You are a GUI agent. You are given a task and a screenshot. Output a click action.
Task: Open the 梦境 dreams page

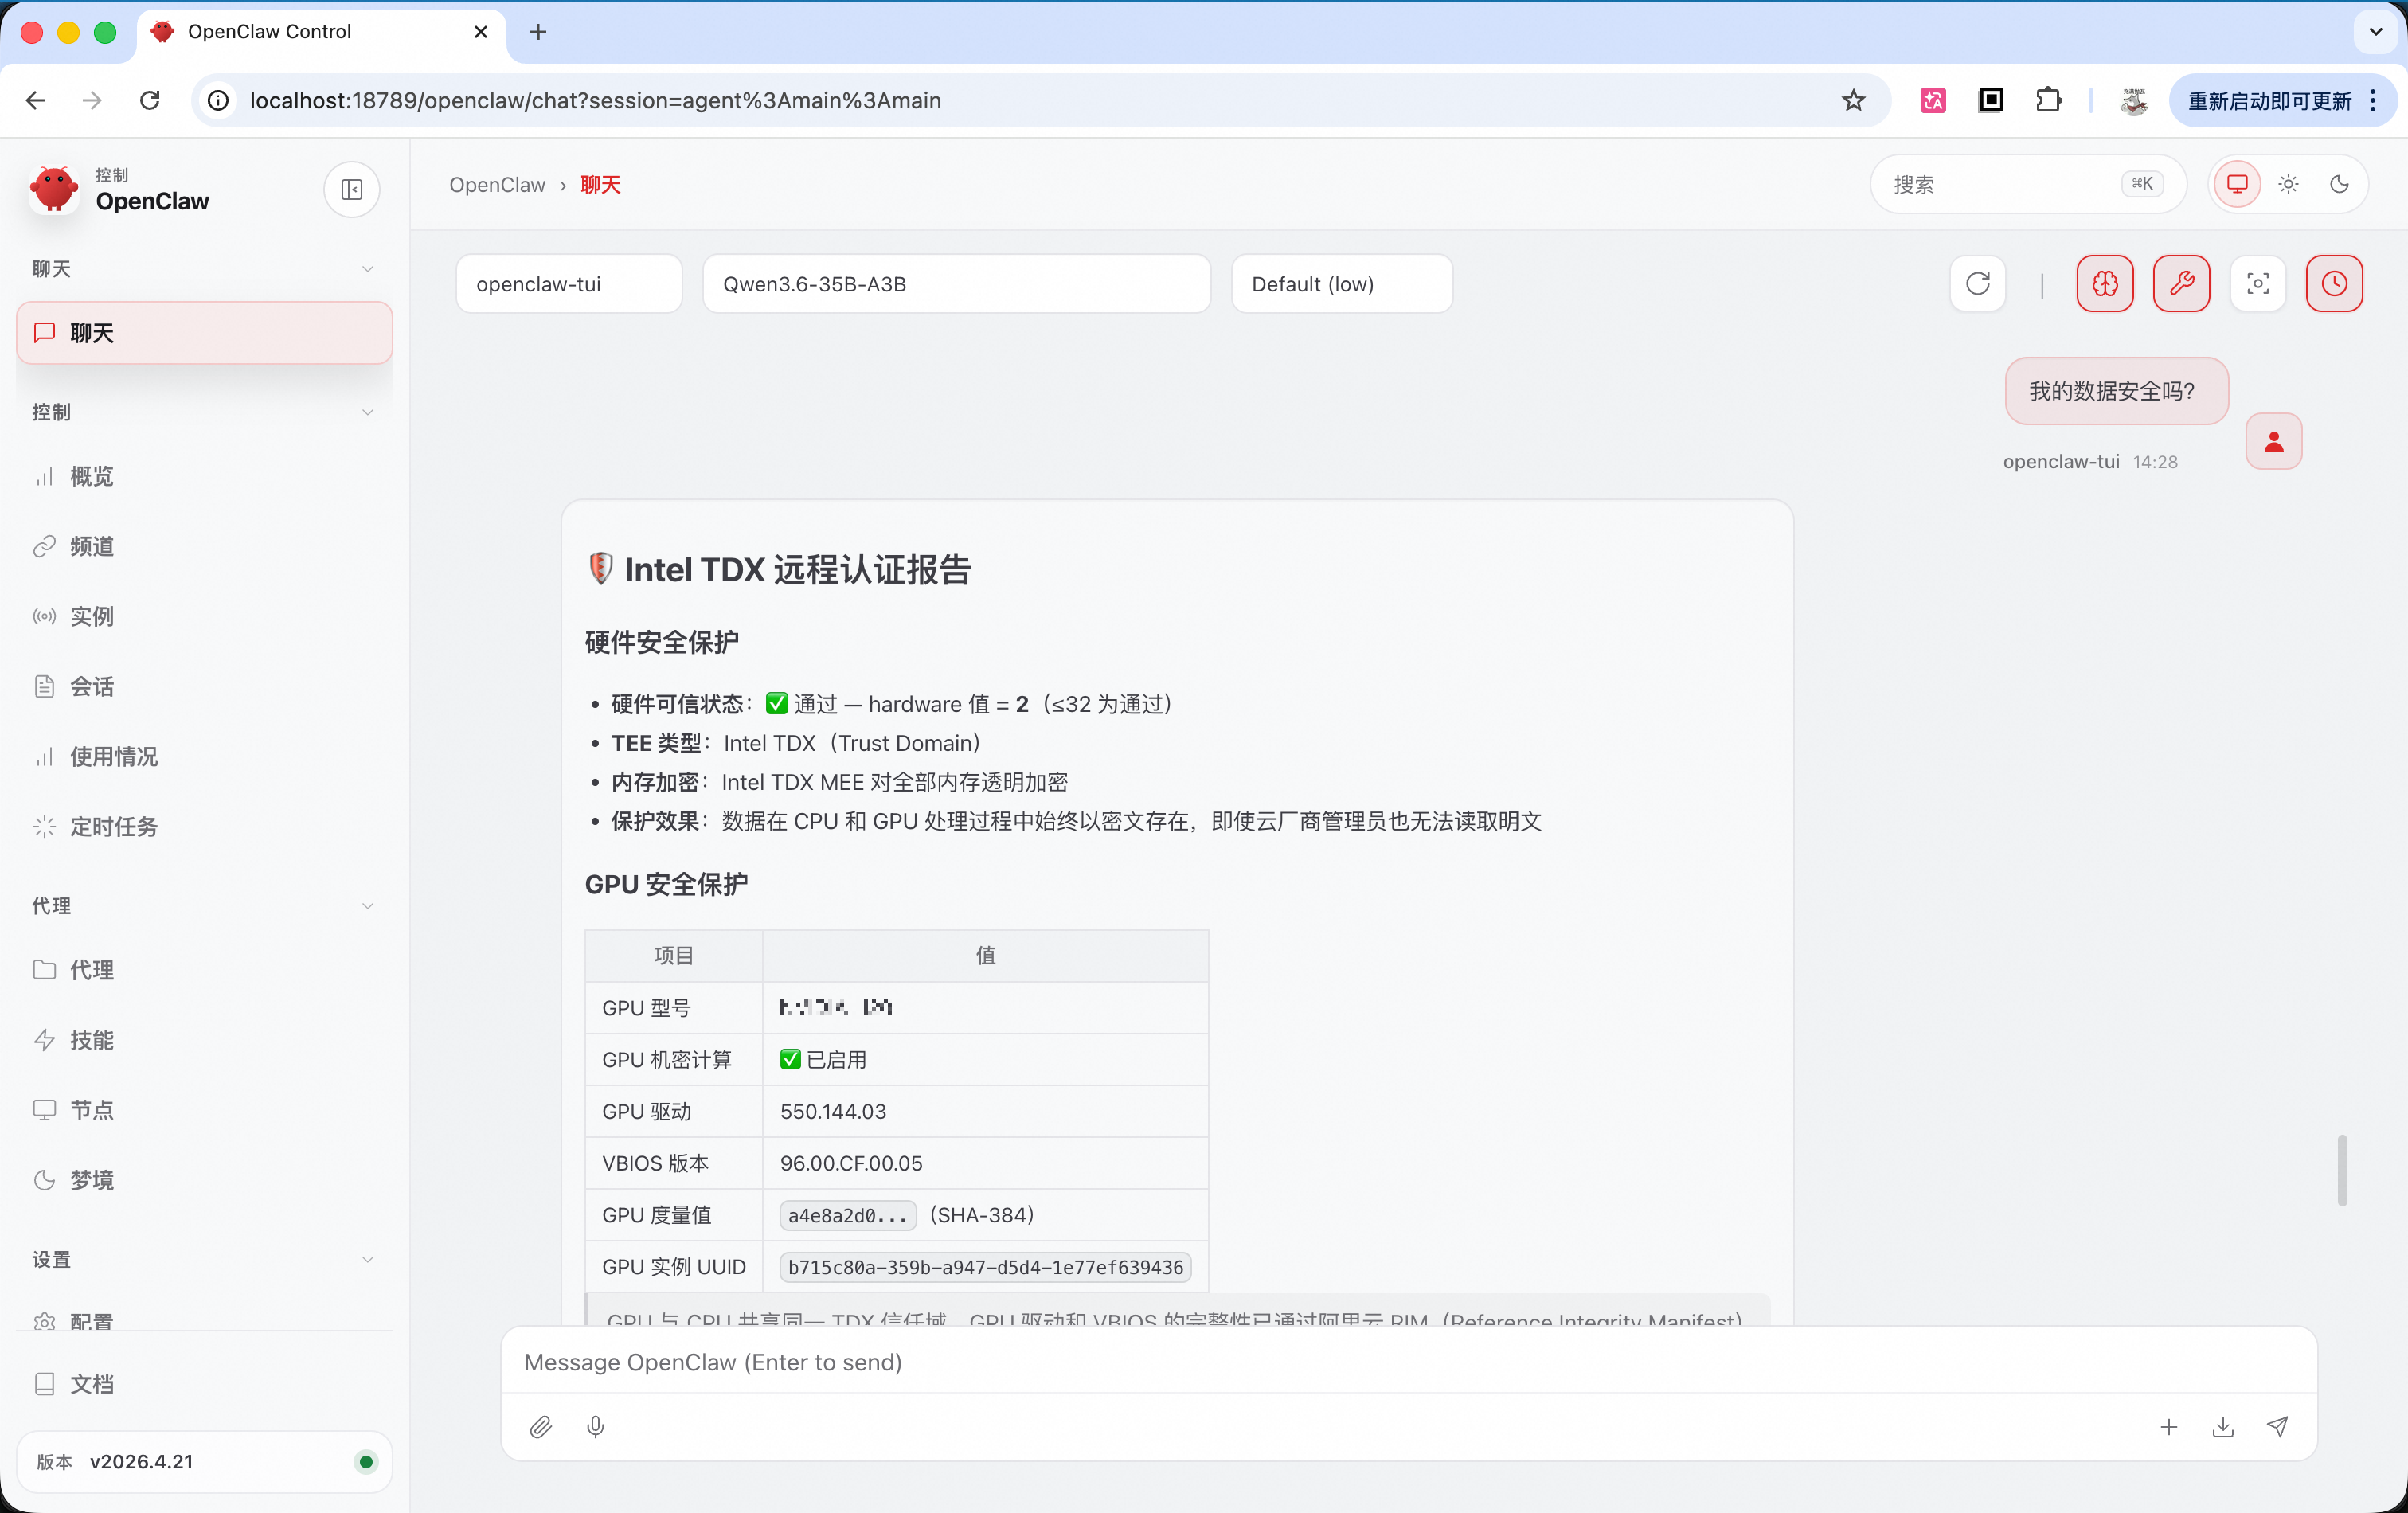coord(204,1180)
